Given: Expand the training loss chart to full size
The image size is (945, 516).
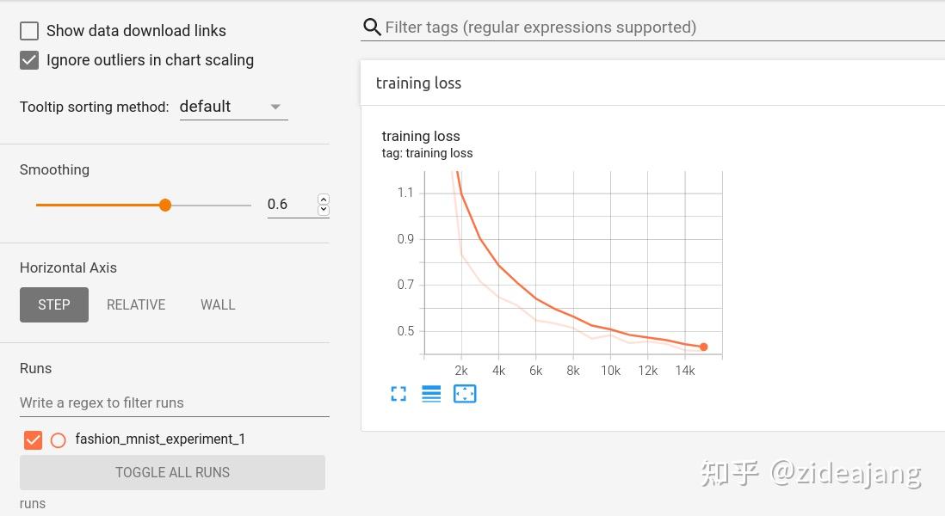Looking at the screenshot, I should click(x=398, y=394).
